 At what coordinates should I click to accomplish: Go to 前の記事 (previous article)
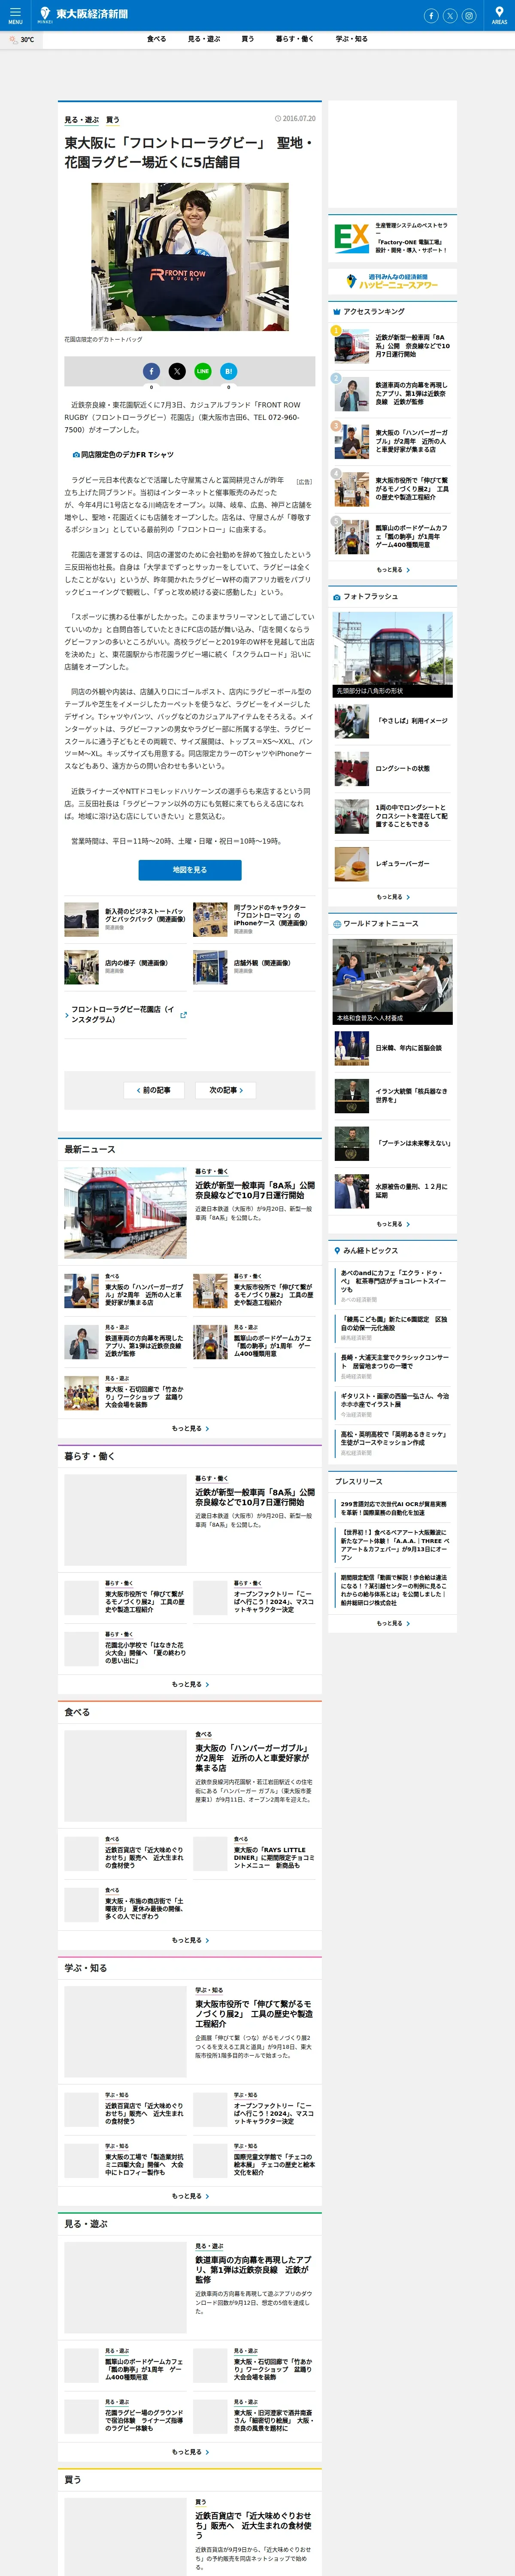point(153,1090)
